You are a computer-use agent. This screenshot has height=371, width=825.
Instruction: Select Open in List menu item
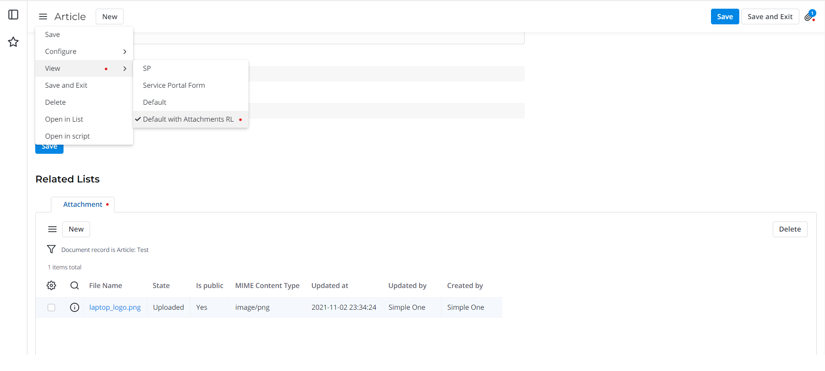coord(64,119)
